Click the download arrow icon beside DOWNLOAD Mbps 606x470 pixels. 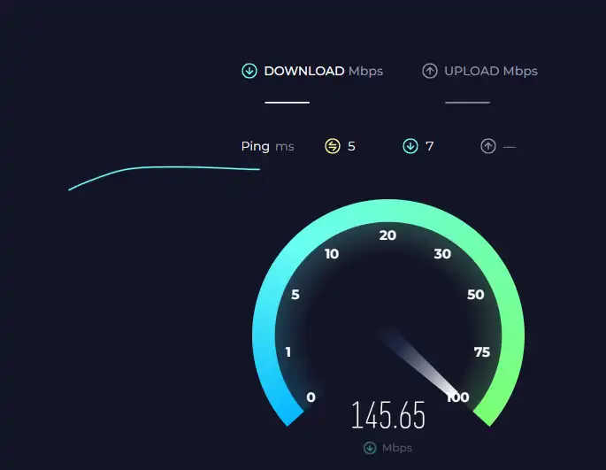[249, 71]
